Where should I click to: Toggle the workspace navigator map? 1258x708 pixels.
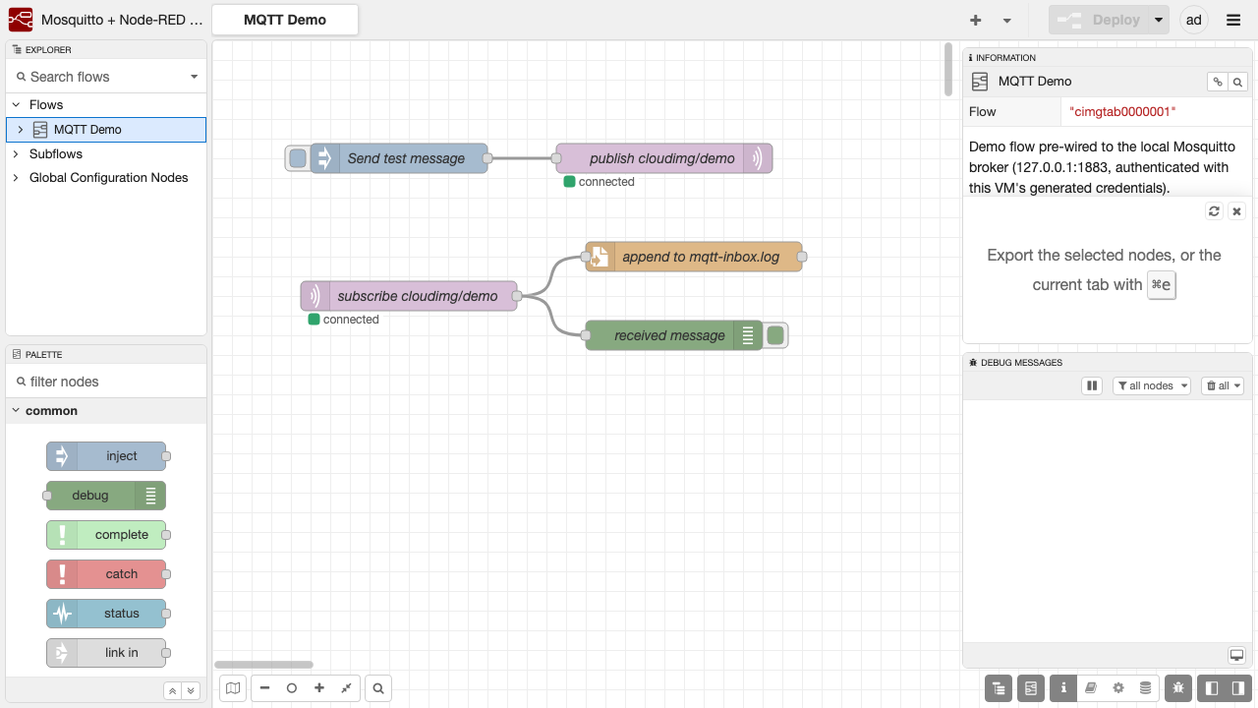[x=233, y=688]
